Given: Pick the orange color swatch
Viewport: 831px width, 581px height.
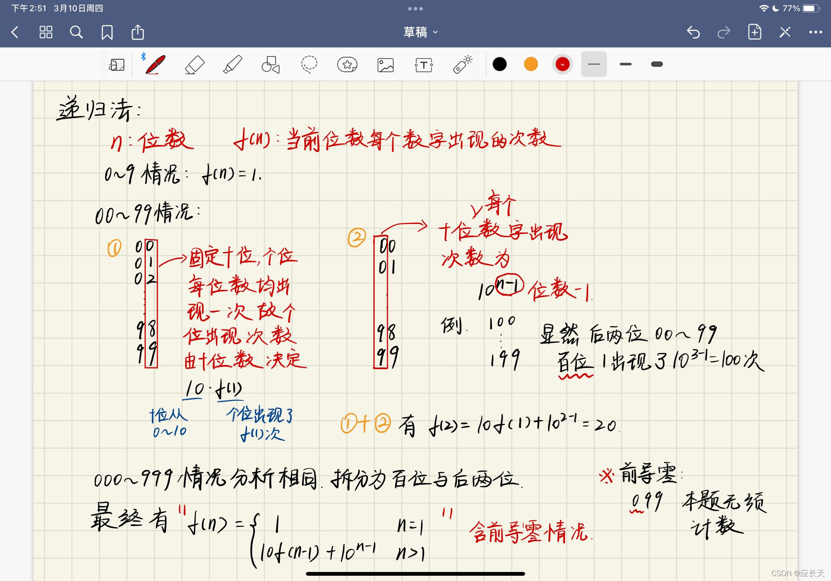Looking at the screenshot, I should 531,64.
